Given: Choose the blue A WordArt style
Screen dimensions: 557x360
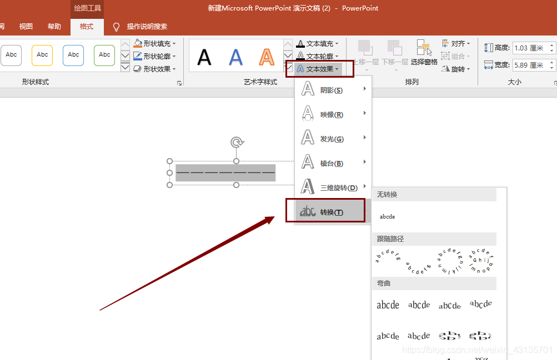Looking at the screenshot, I should (235, 57).
